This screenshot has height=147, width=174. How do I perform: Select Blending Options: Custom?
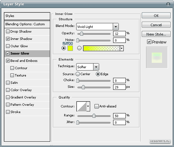[x=27, y=24]
